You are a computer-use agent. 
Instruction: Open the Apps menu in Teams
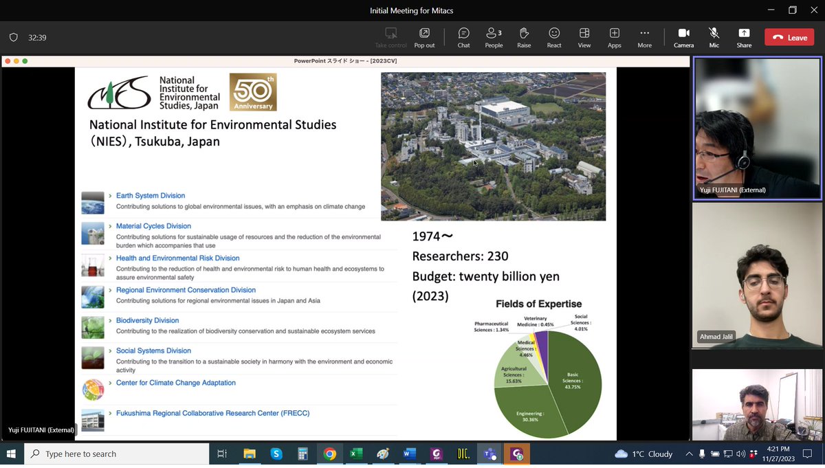point(615,37)
